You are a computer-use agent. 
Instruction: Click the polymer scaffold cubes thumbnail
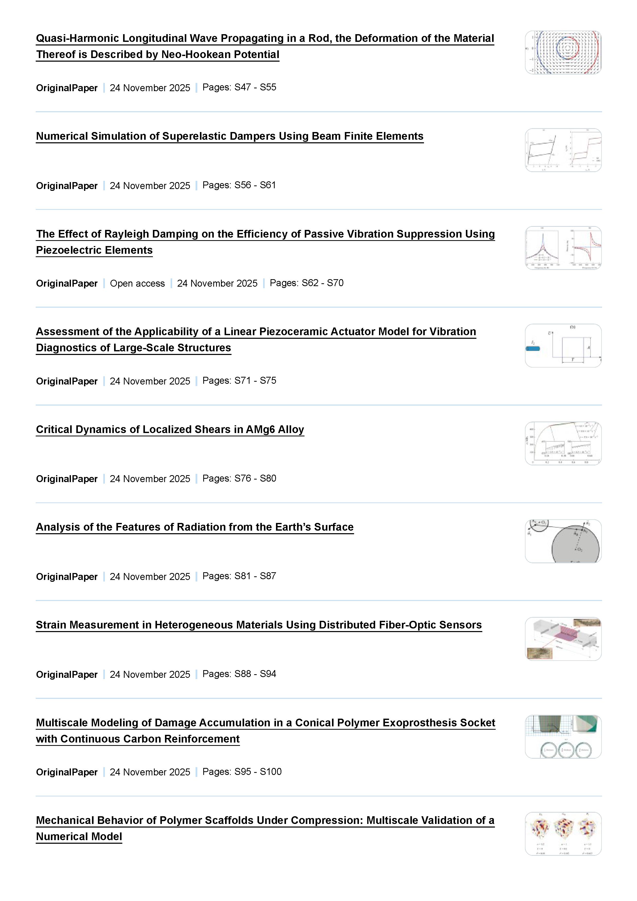[563, 834]
